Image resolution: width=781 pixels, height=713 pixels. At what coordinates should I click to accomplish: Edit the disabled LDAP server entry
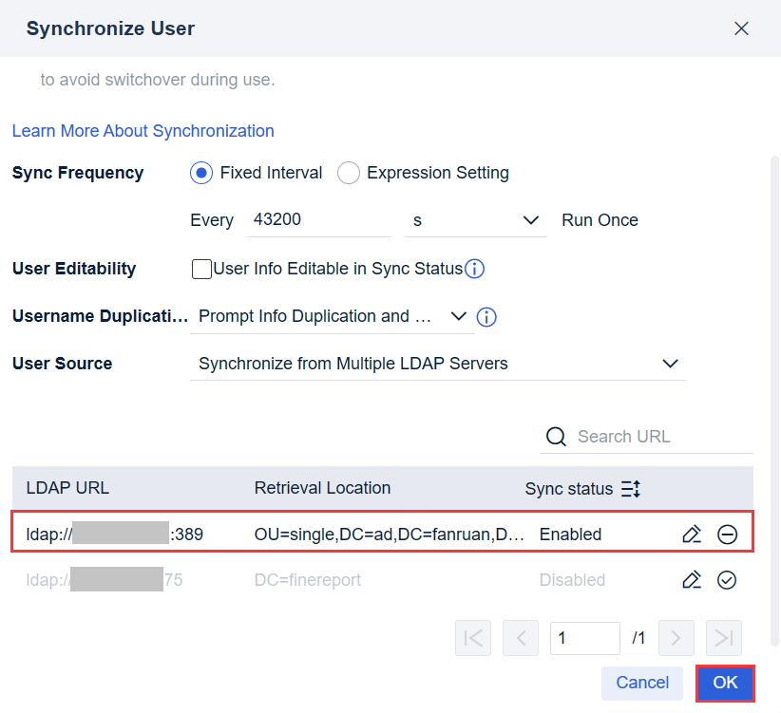coord(691,579)
